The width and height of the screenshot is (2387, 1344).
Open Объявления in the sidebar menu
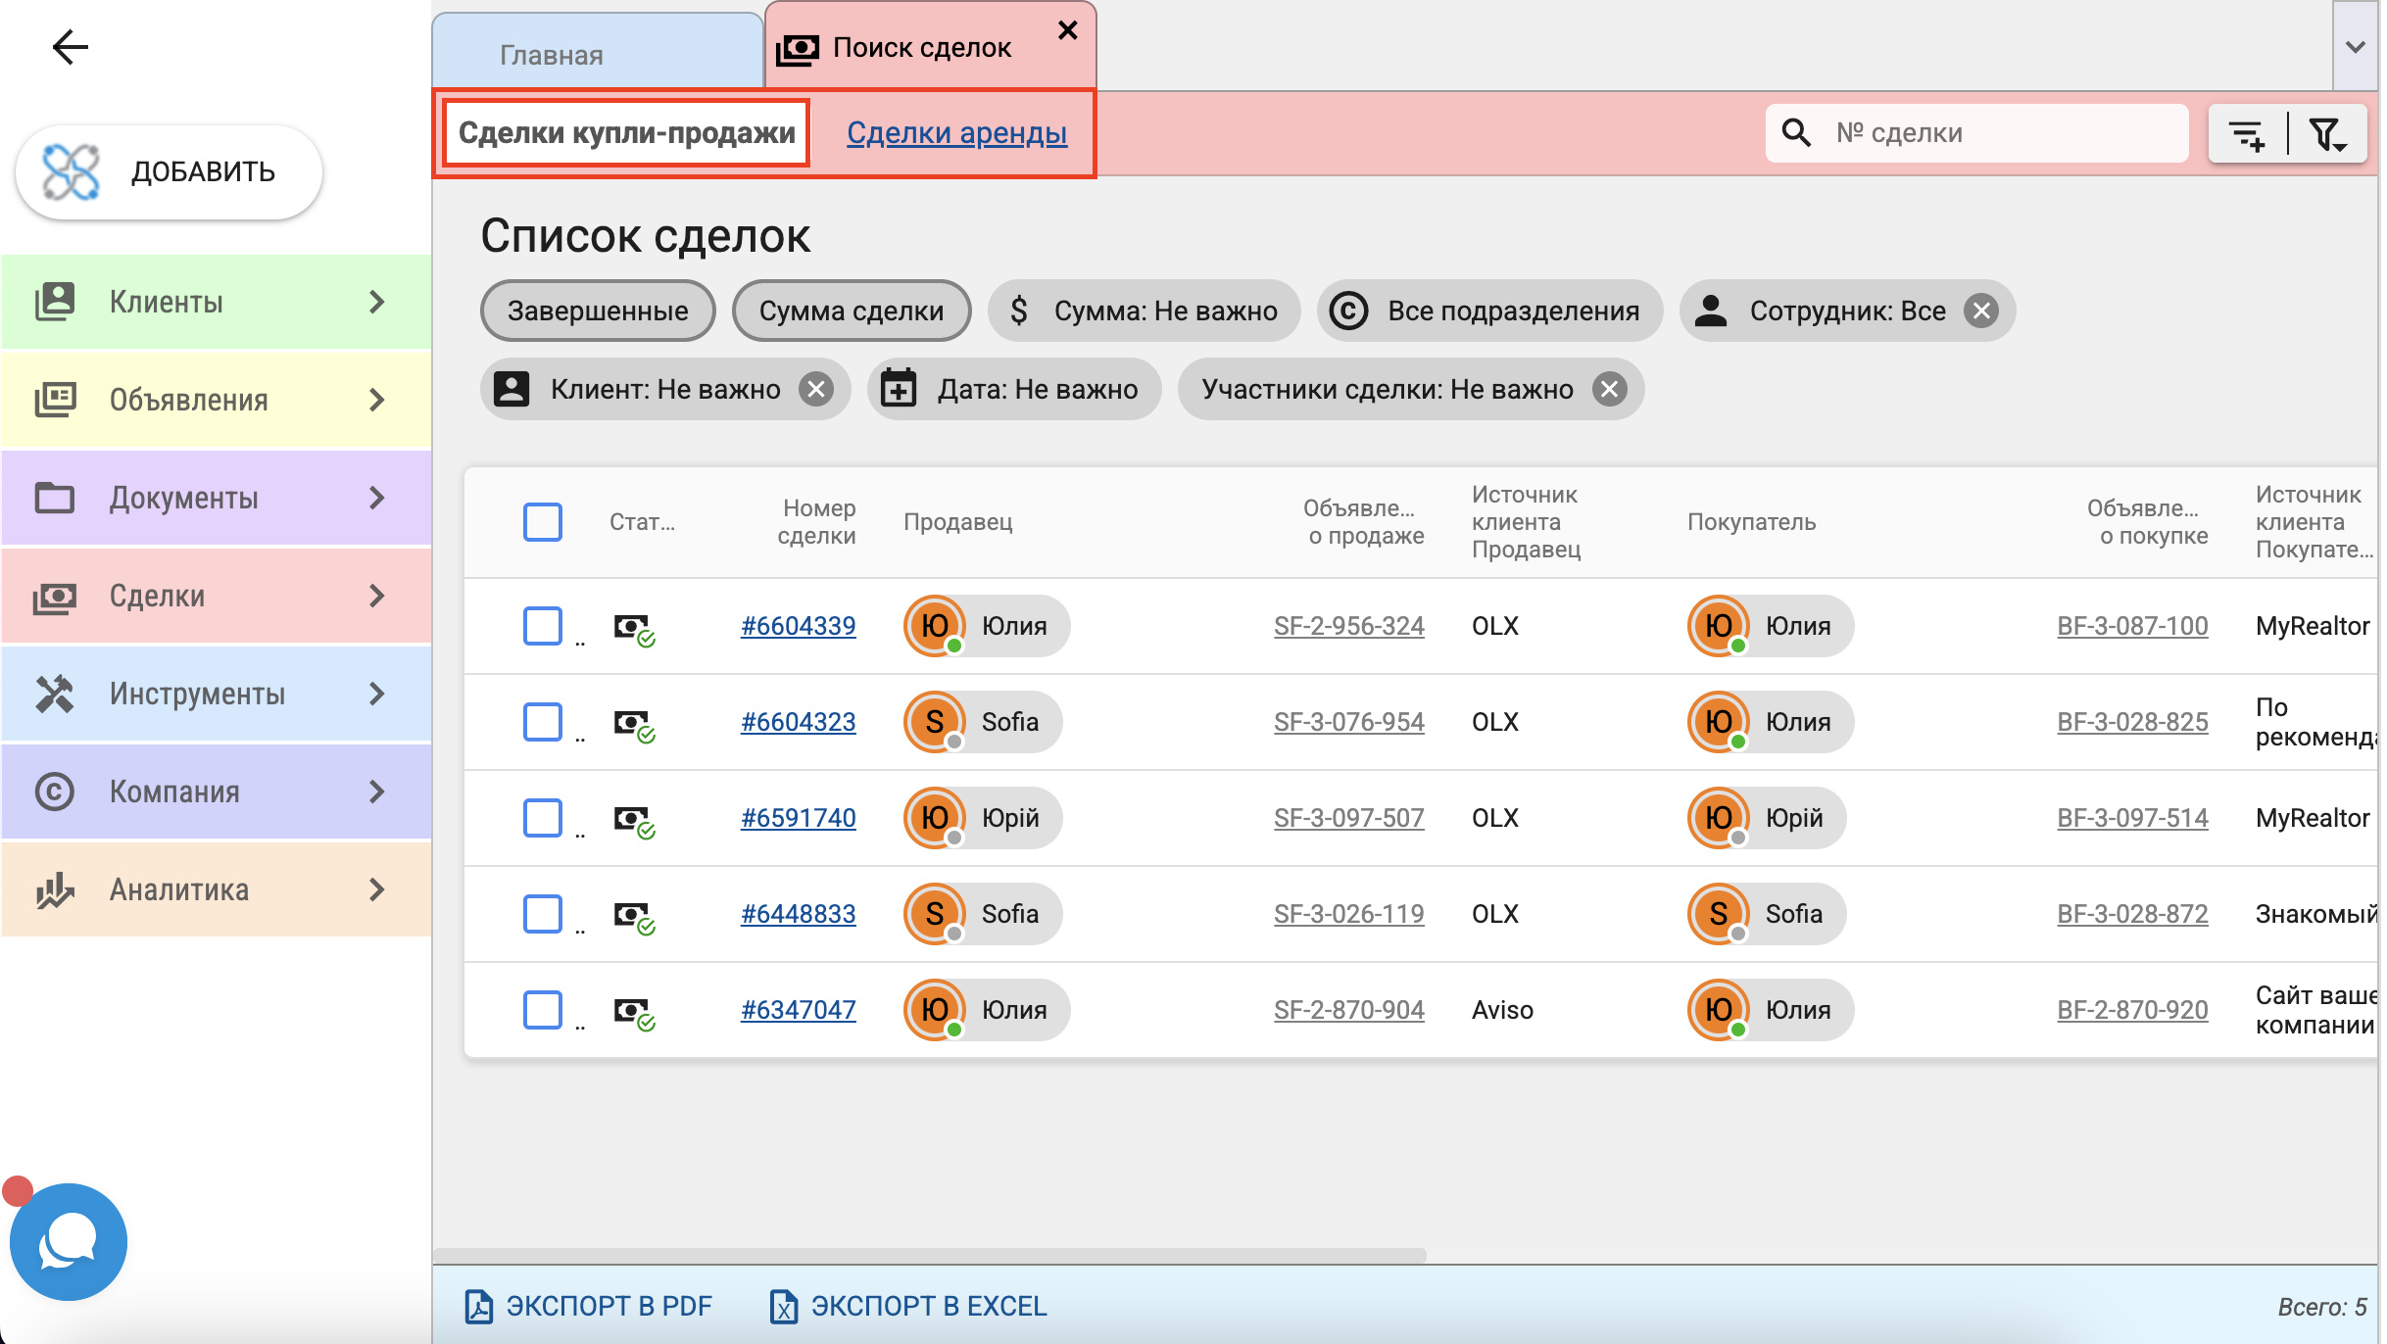point(216,400)
